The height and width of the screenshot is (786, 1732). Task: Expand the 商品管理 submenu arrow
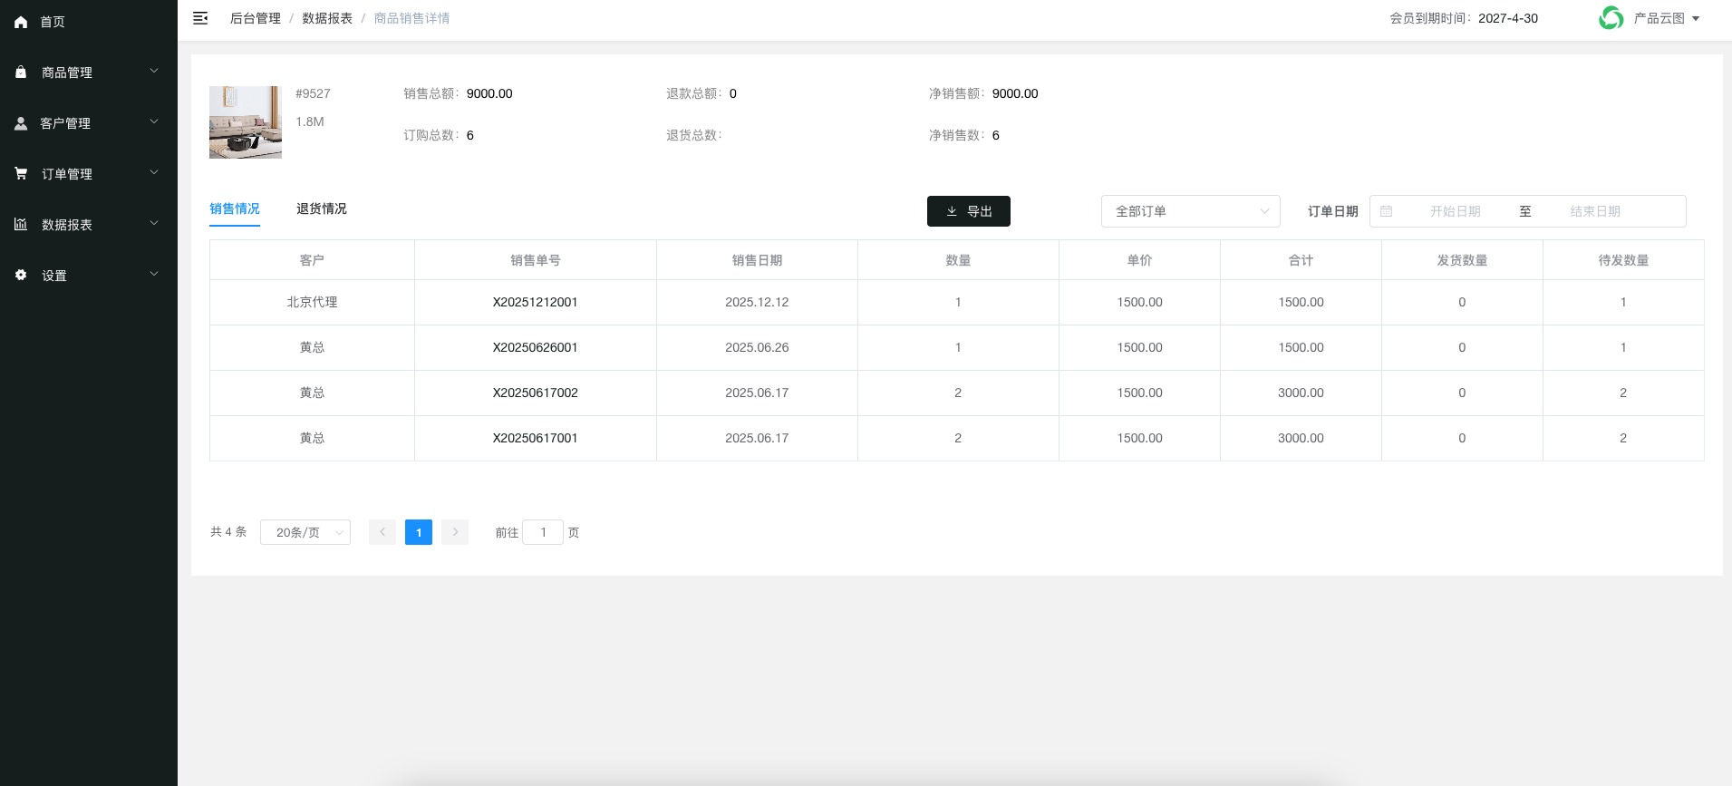(154, 71)
